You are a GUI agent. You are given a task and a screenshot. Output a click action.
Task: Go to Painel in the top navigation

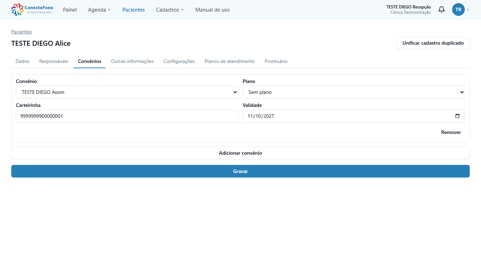(x=70, y=10)
